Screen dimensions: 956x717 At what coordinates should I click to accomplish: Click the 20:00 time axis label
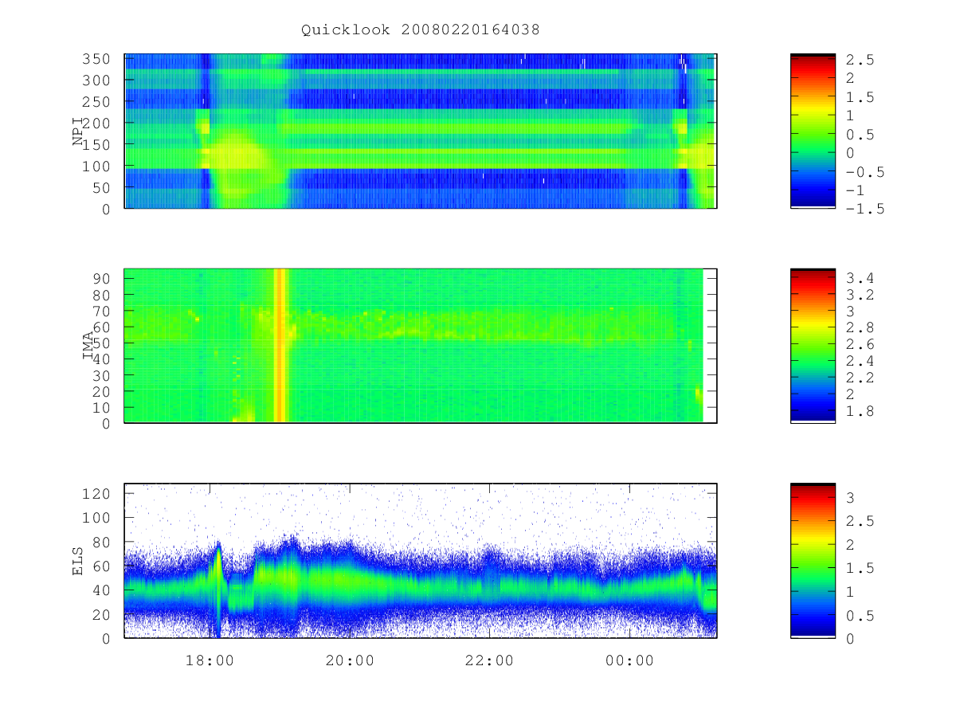click(x=350, y=660)
